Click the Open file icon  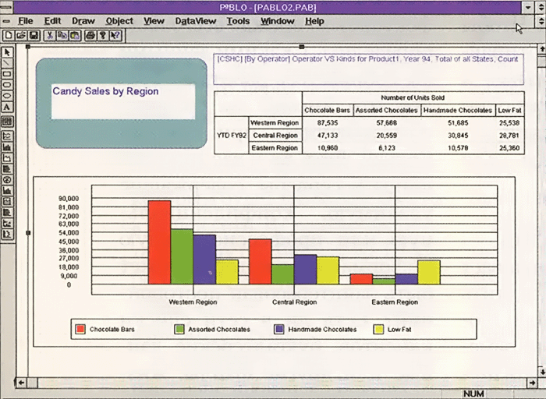pyautogui.click(x=21, y=35)
